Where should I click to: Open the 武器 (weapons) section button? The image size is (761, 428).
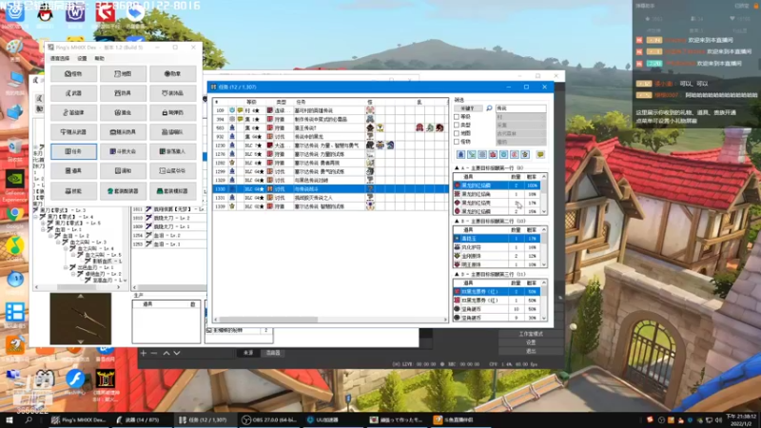tap(74, 93)
